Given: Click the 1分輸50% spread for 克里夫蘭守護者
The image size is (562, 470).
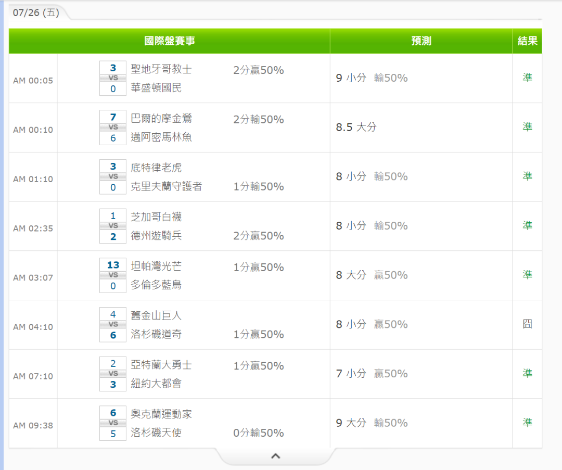Looking at the screenshot, I should [259, 186].
